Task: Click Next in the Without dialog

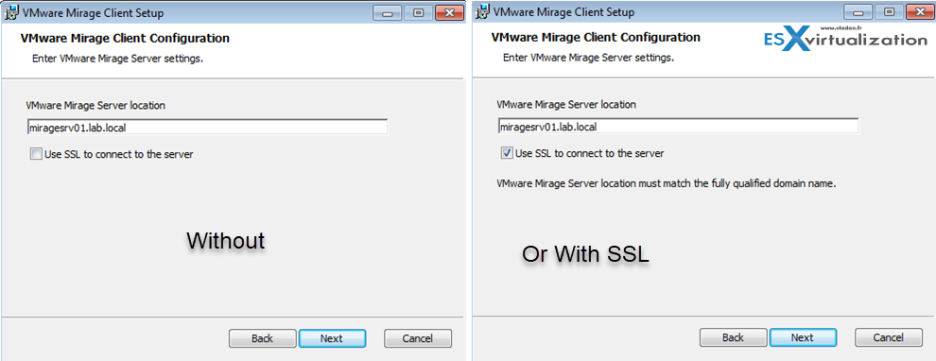Action: click(x=331, y=338)
